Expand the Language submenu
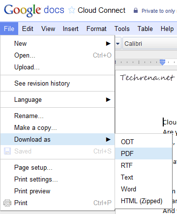The image size is (177, 214). [x=58, y=100]
